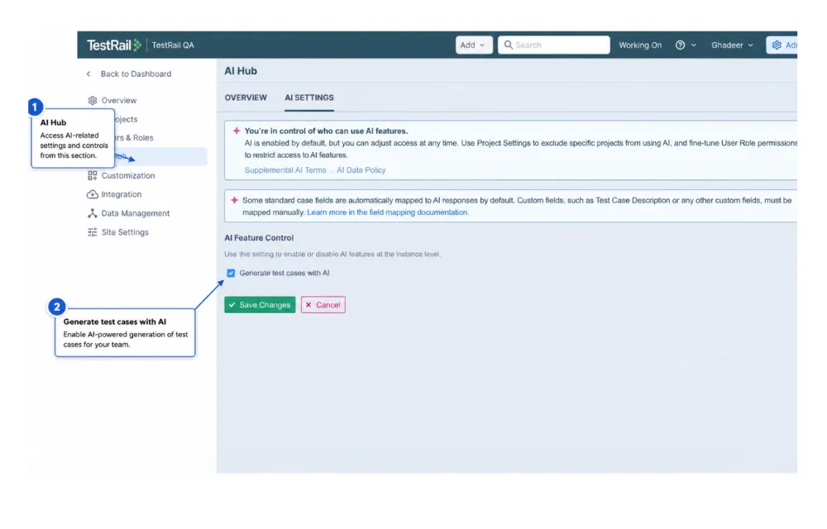Click the sparkle icon beside field mapping notice

[x=235, y=200]
